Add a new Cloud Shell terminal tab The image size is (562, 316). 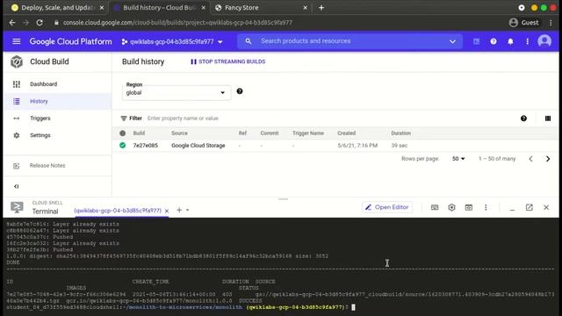pos(179,211)
